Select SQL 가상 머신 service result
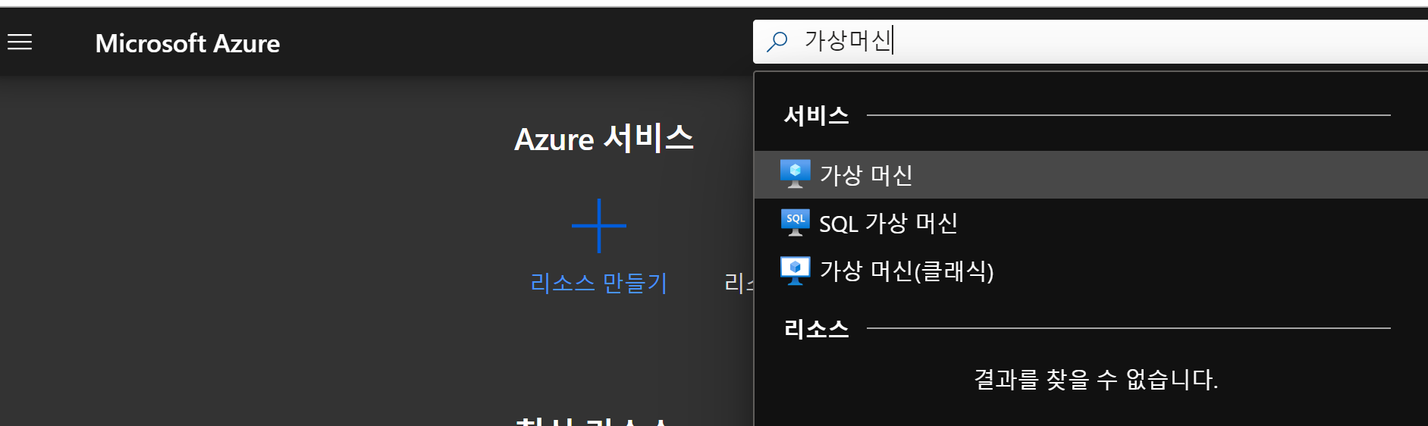The image size is (1428, 426). [x=1091, y=223]
